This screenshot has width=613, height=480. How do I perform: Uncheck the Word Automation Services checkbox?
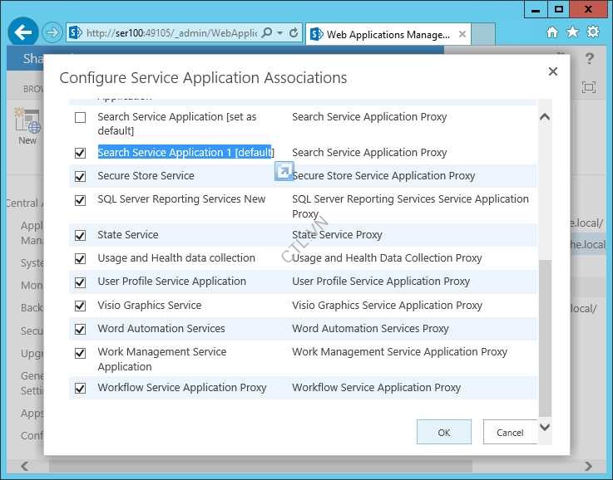pos(80,330)
